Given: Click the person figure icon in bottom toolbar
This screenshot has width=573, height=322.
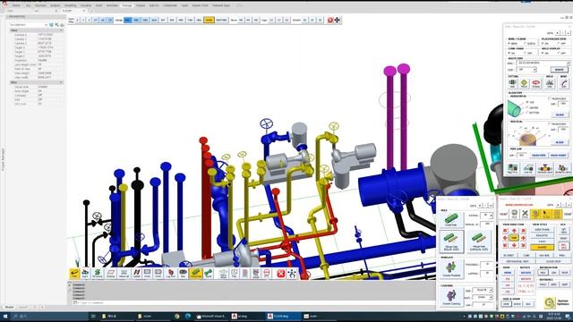Looking at the screenshot, I should (x=292, y=274).
